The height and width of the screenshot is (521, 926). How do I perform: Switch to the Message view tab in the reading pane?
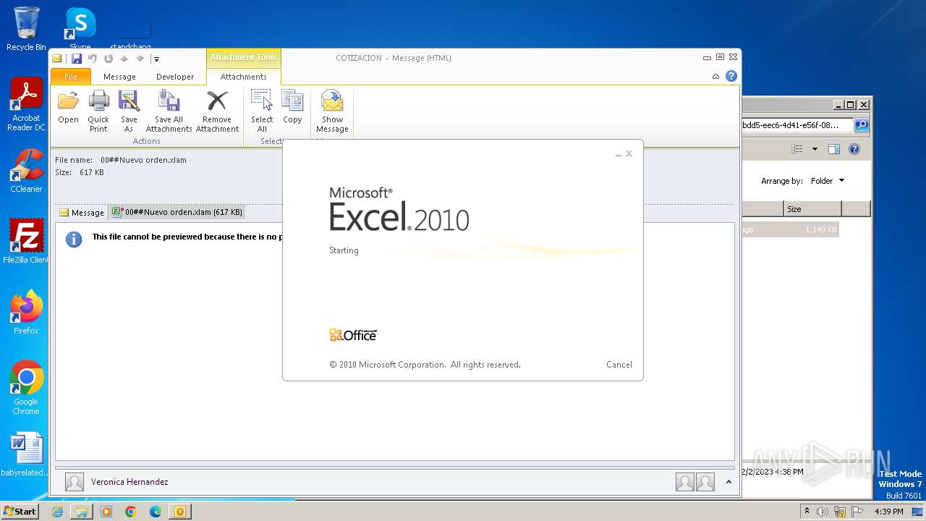(x=82, y=213)
